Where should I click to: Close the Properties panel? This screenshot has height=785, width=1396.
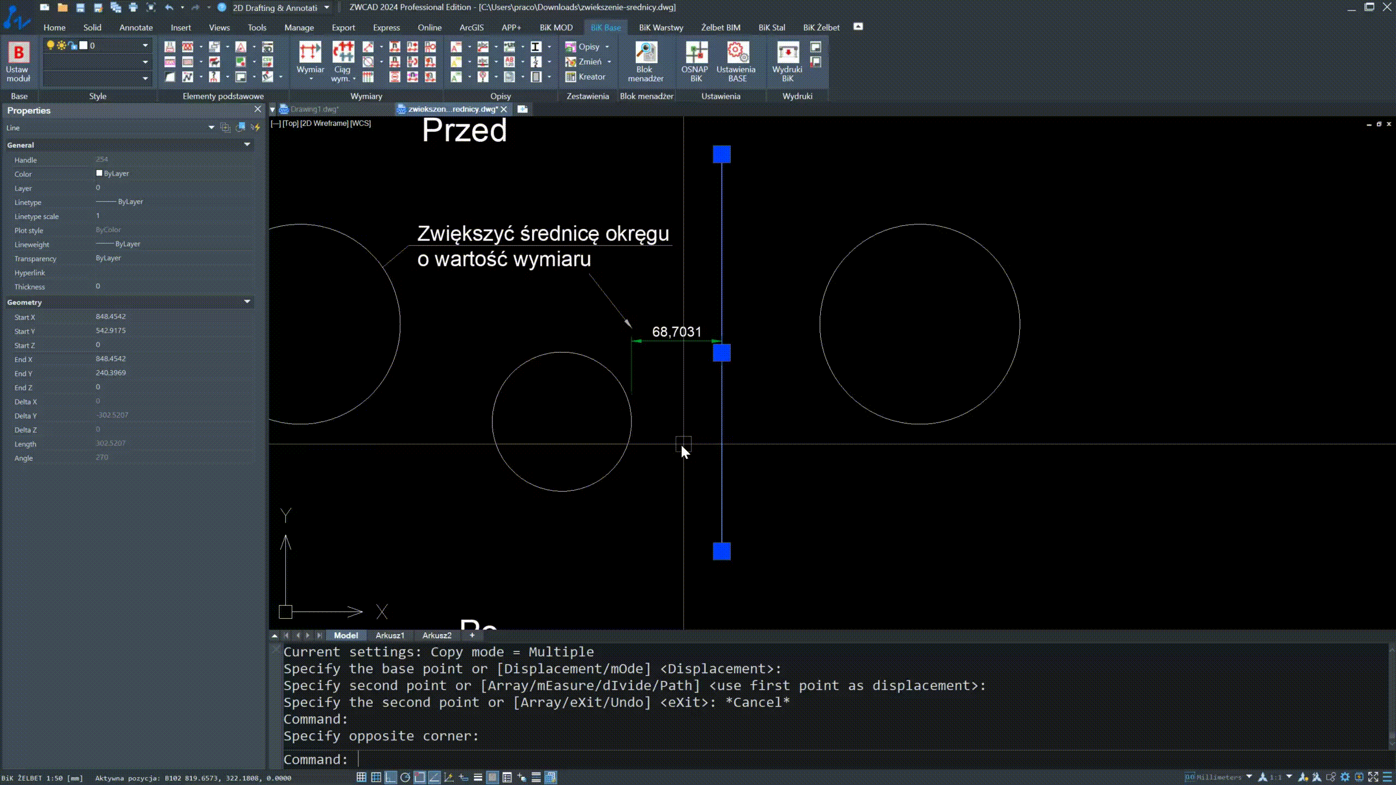pos(258,110)
